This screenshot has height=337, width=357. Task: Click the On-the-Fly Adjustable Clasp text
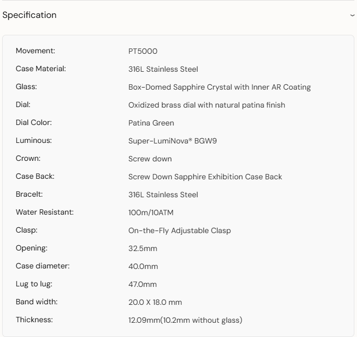[179, 230]
